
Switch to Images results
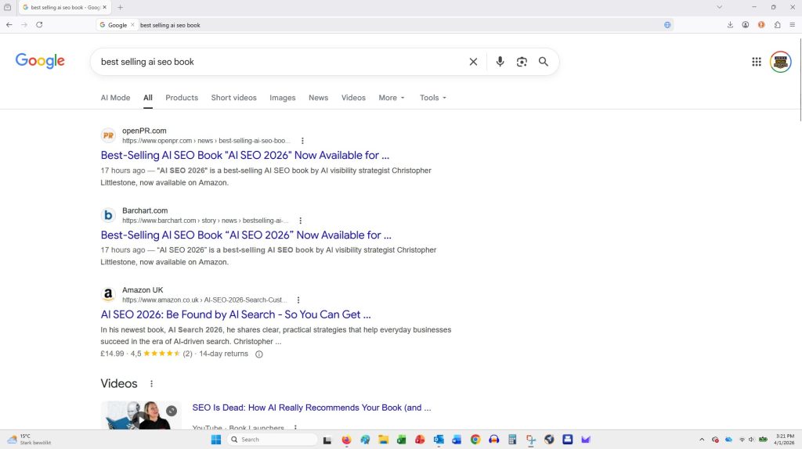click(282, 98)
